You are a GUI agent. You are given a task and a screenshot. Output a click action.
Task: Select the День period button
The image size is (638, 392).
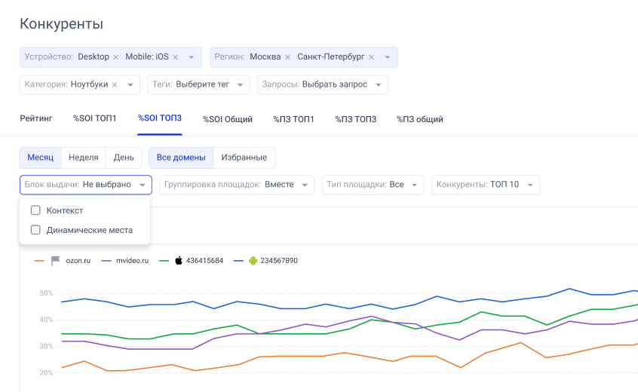[124, 158]
